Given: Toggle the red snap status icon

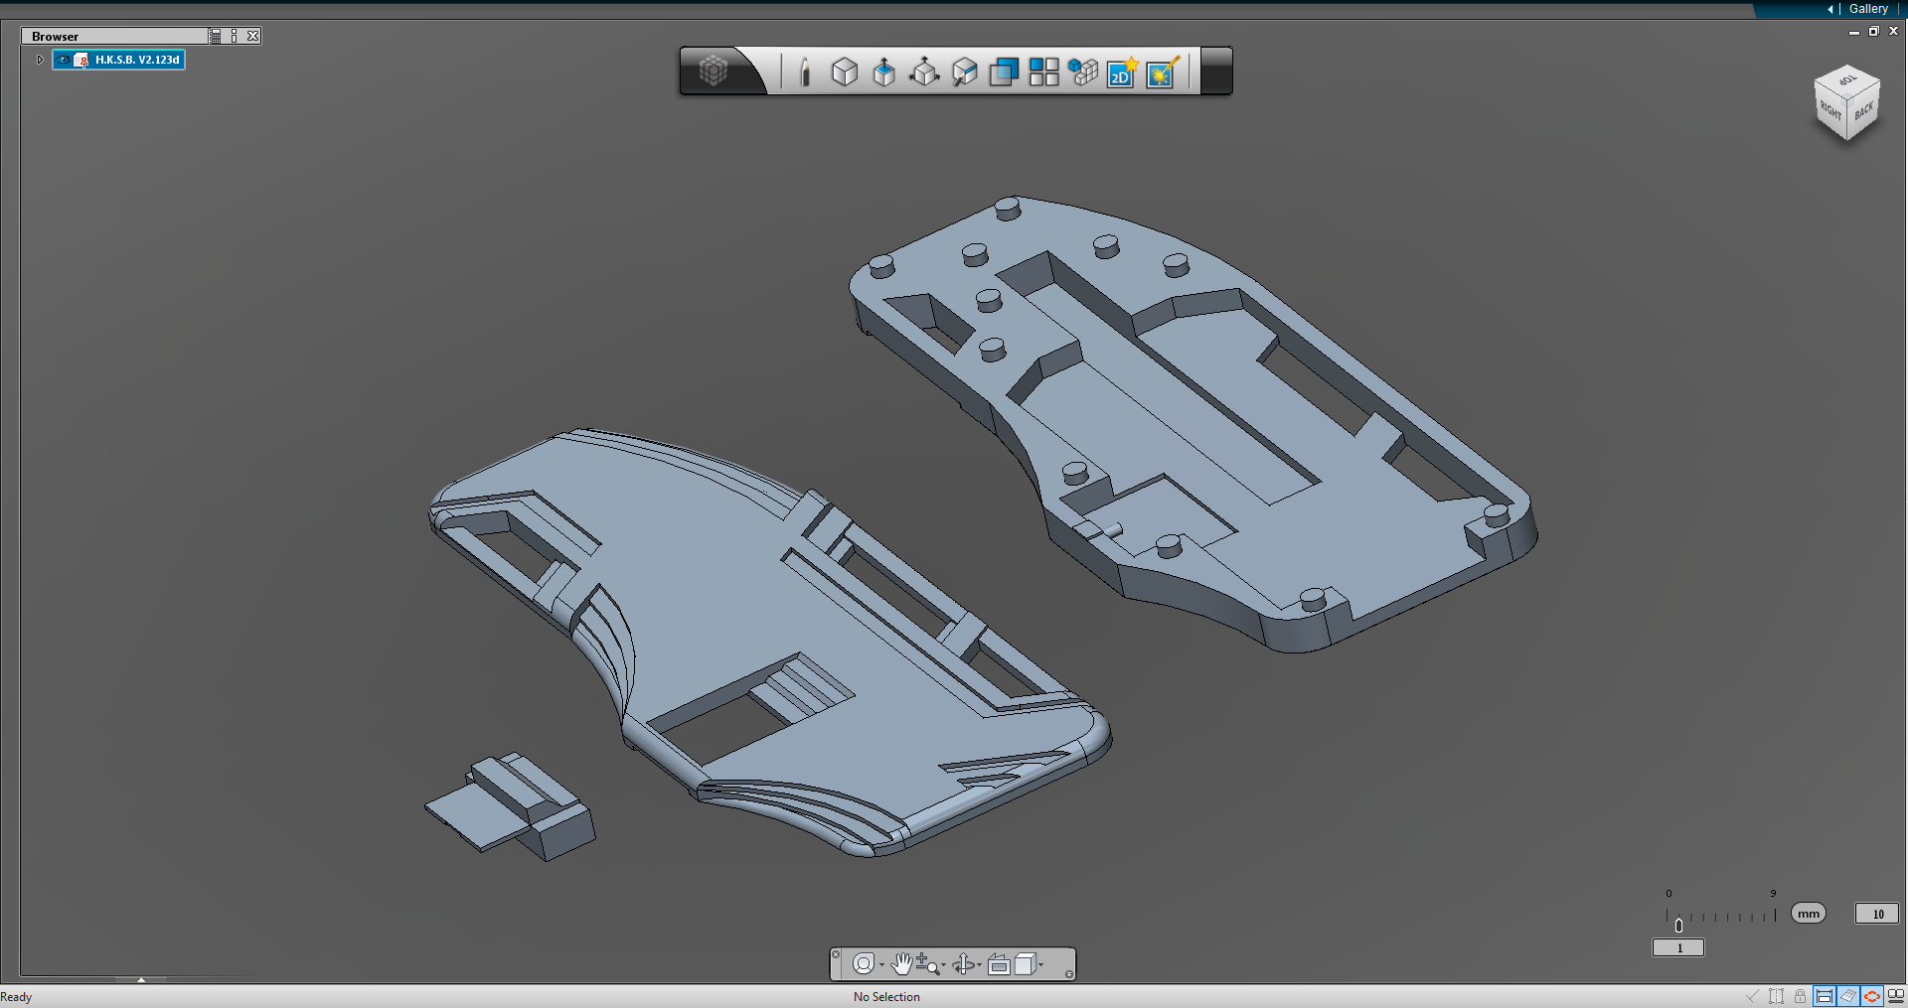Looking at the screenshot, I should (1872, 996).
